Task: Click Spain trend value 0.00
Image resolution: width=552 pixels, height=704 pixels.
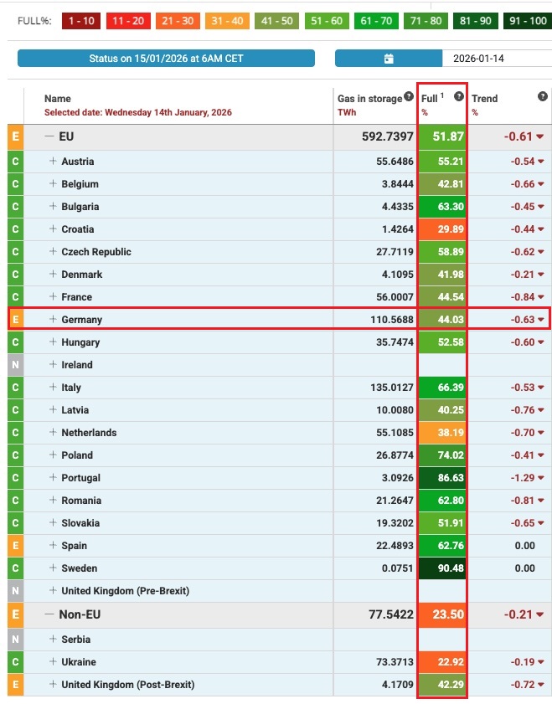Action: [524, 546]
